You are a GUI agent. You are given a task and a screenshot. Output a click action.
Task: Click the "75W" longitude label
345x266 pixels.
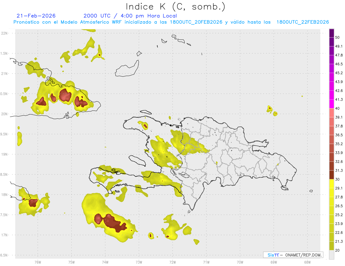click(71, 262)
